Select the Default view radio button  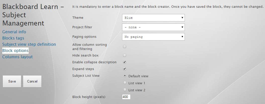pos(125,76)
